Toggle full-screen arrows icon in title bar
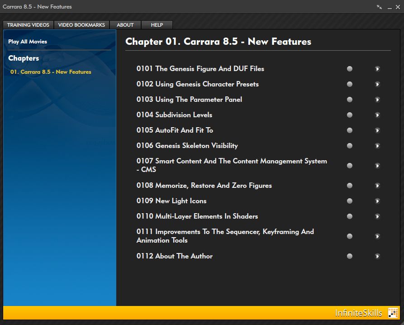This screenshot has width=404, height=325. [x=379, y=7]
